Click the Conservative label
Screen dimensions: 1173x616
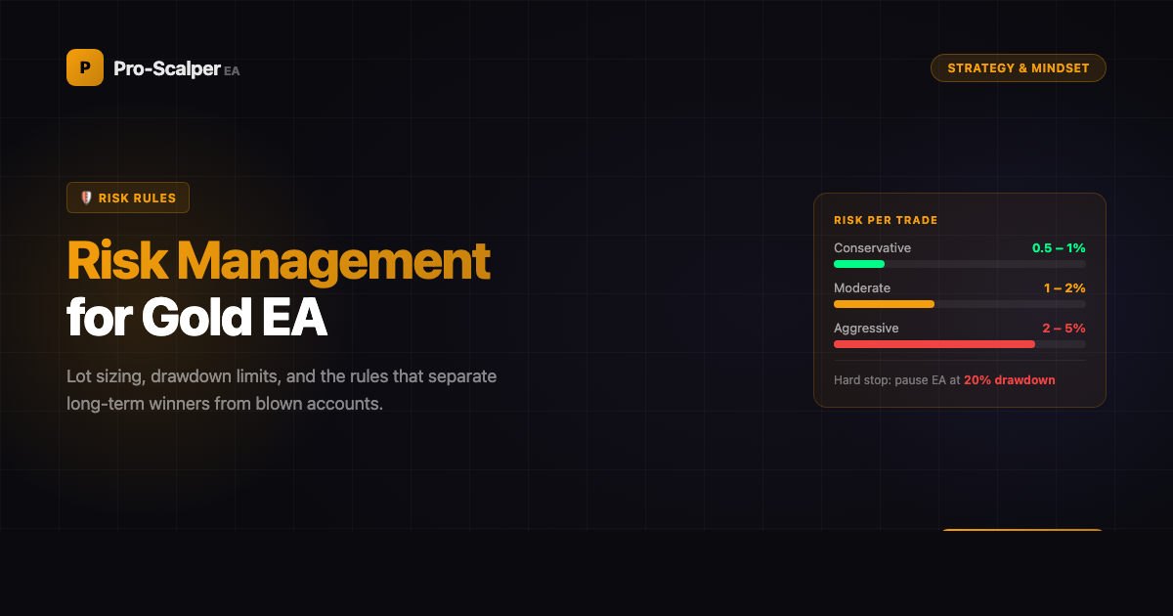872,248
